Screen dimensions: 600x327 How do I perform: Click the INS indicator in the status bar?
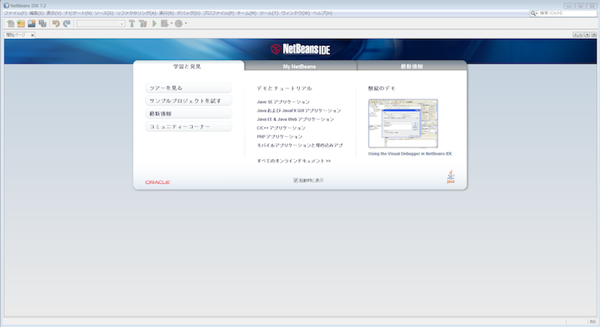[592, 322]
